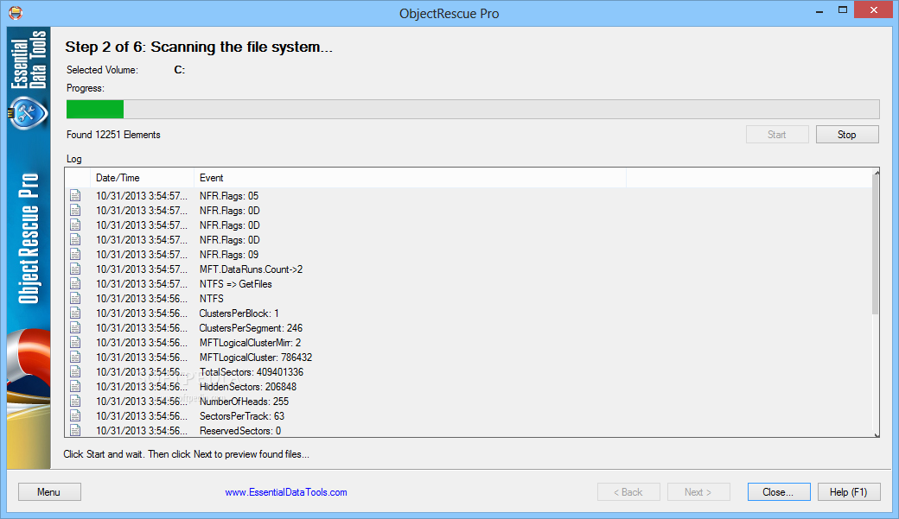Select the ClustersPerBlock: 1 entry
This screenshot has height=519, width=899.
239,313
